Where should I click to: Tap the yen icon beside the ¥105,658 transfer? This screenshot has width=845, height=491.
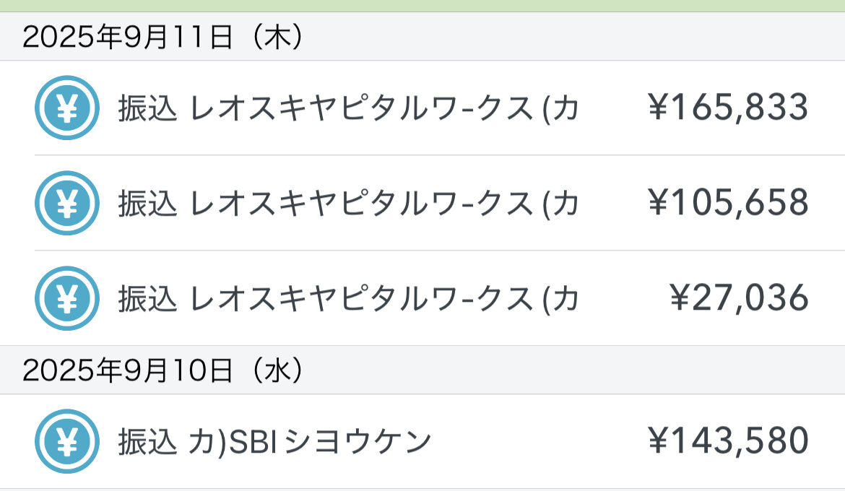coord(66,203)
